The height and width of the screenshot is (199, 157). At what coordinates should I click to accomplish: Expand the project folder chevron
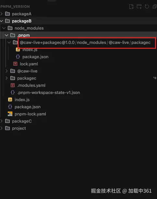(x=2, y=128)
